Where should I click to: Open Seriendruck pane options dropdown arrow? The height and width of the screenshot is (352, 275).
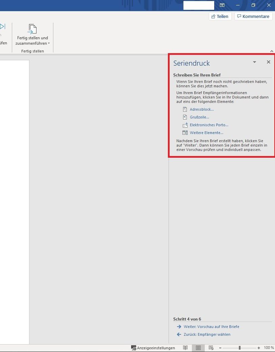(254, 62)
